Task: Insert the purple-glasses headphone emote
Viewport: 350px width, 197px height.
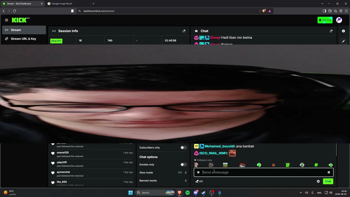Action: pyautogui.click(x=302, y=165)
